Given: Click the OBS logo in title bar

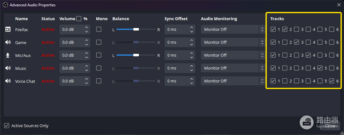Looking at the screenshot, I should pos(5,5).
